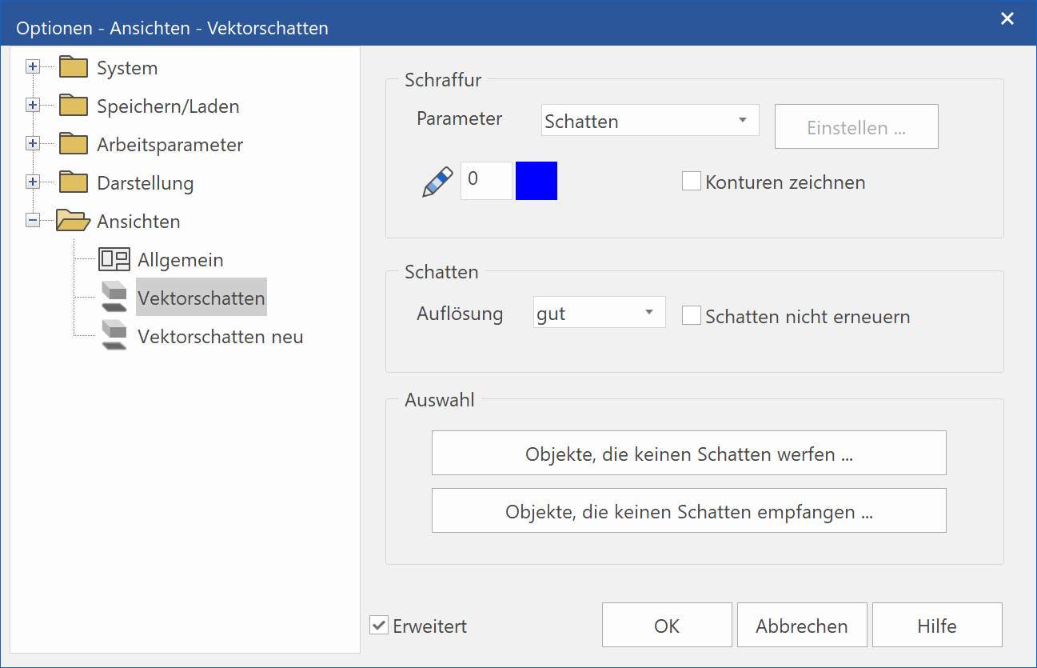The image size is (1037, 668).
Task: Open Hilfe for this dialog
Action: point(937,625)
